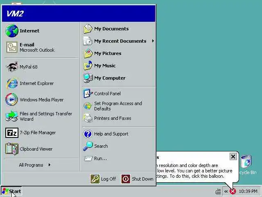Click the Clipboard Viewer label

click(x=36, y=149)
